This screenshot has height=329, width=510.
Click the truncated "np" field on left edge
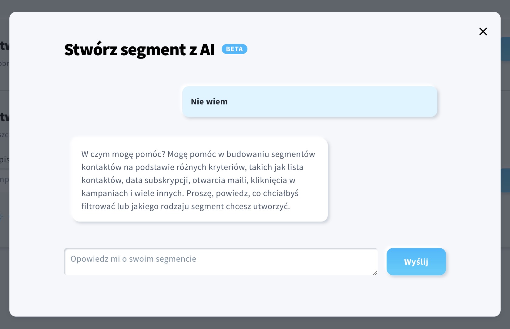pyautogui.click(x=5, y=179)
